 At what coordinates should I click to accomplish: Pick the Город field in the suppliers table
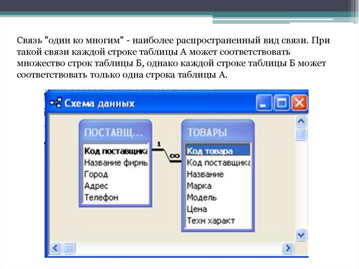click(96, 174)
